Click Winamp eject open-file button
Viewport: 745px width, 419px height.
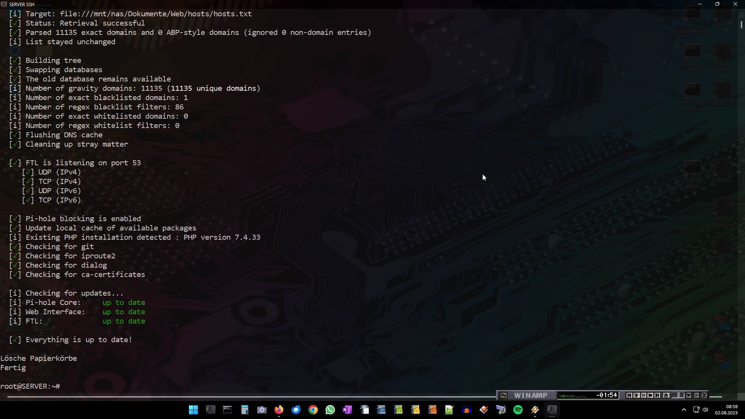point(666,395)
